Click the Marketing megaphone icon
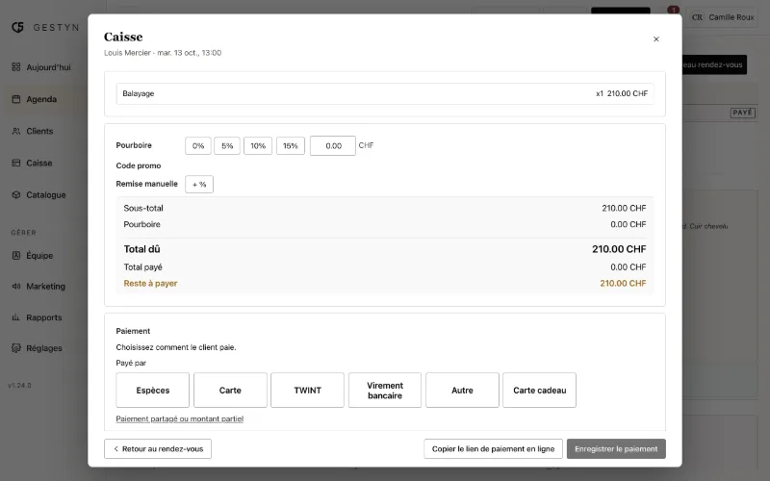The image size is (770, 481). pos(16,286)
